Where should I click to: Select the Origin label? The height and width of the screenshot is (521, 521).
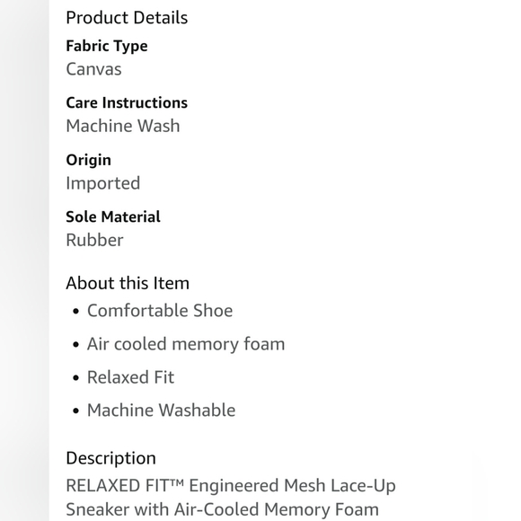pos(88,160)
